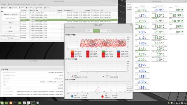Screen dimensions: 187x105
Task: Select nct6779 in the xsensors sidebar
Action: click(x=129, y=4)
